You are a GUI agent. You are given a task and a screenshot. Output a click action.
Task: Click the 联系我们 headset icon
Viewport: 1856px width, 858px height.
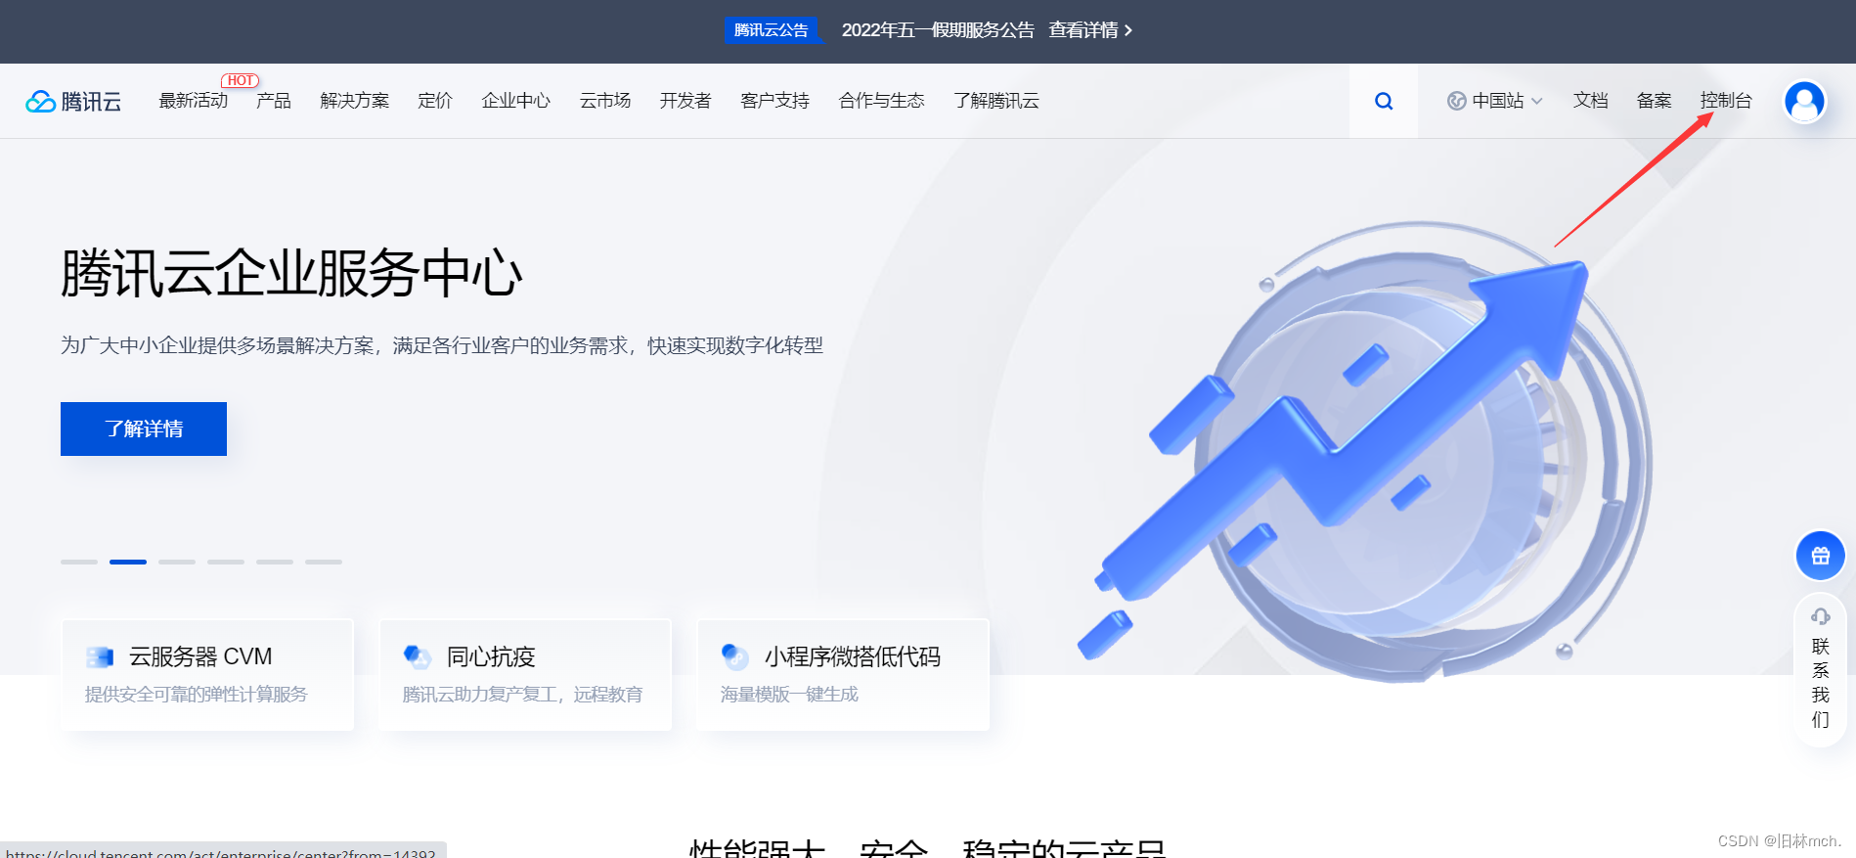click(x=1821, y=616)
